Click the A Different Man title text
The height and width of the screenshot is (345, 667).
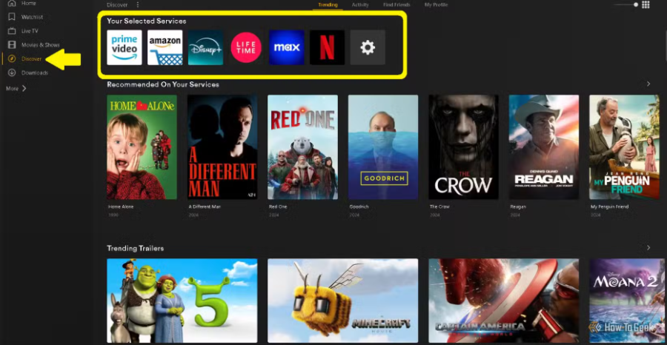click(205, 207)
